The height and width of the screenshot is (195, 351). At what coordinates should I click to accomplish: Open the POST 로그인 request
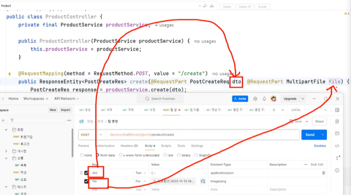coord(21,144)
